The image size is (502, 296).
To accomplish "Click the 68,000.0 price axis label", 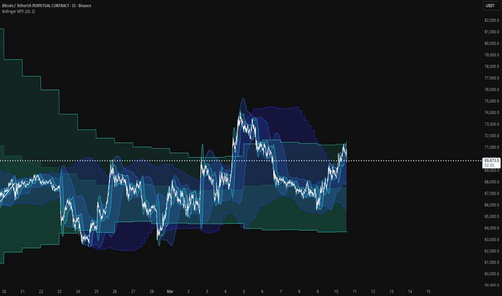I will click(x=491, y=182).
